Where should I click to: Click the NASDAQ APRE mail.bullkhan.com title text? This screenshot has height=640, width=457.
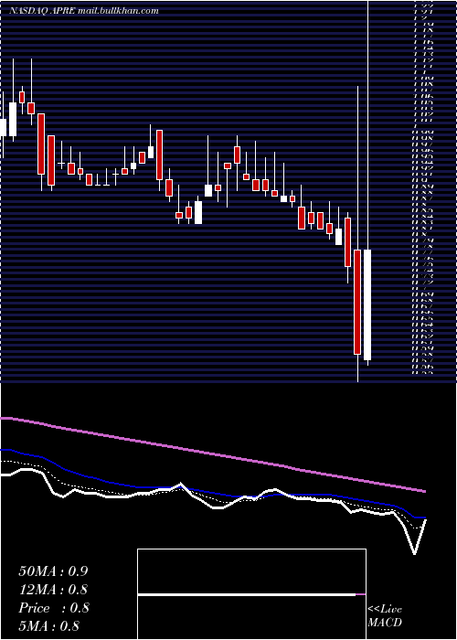click(x=84, y=11)
